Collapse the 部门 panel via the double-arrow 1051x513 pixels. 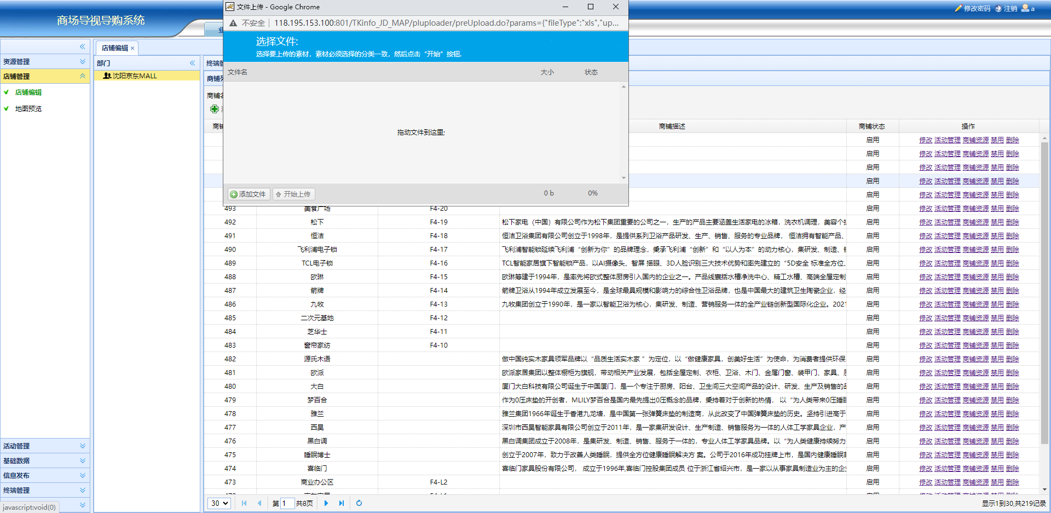coord(193,63)
